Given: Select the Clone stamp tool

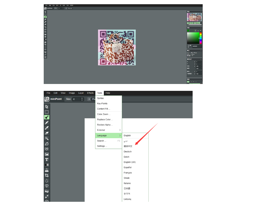Looking at the screenshot, I should (47, 170).
